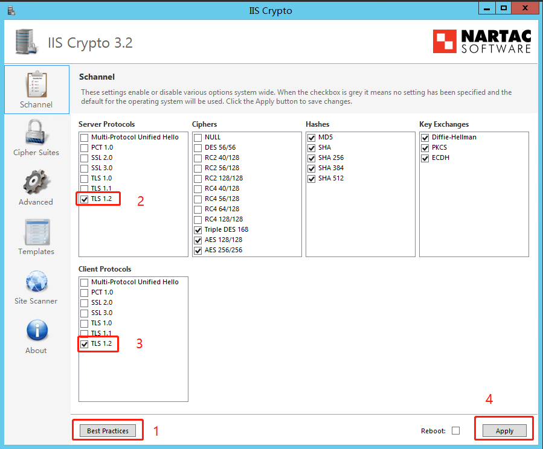Open the Advanced gear icon
This screenshot has height=449, width=543.
pos(36,182)
